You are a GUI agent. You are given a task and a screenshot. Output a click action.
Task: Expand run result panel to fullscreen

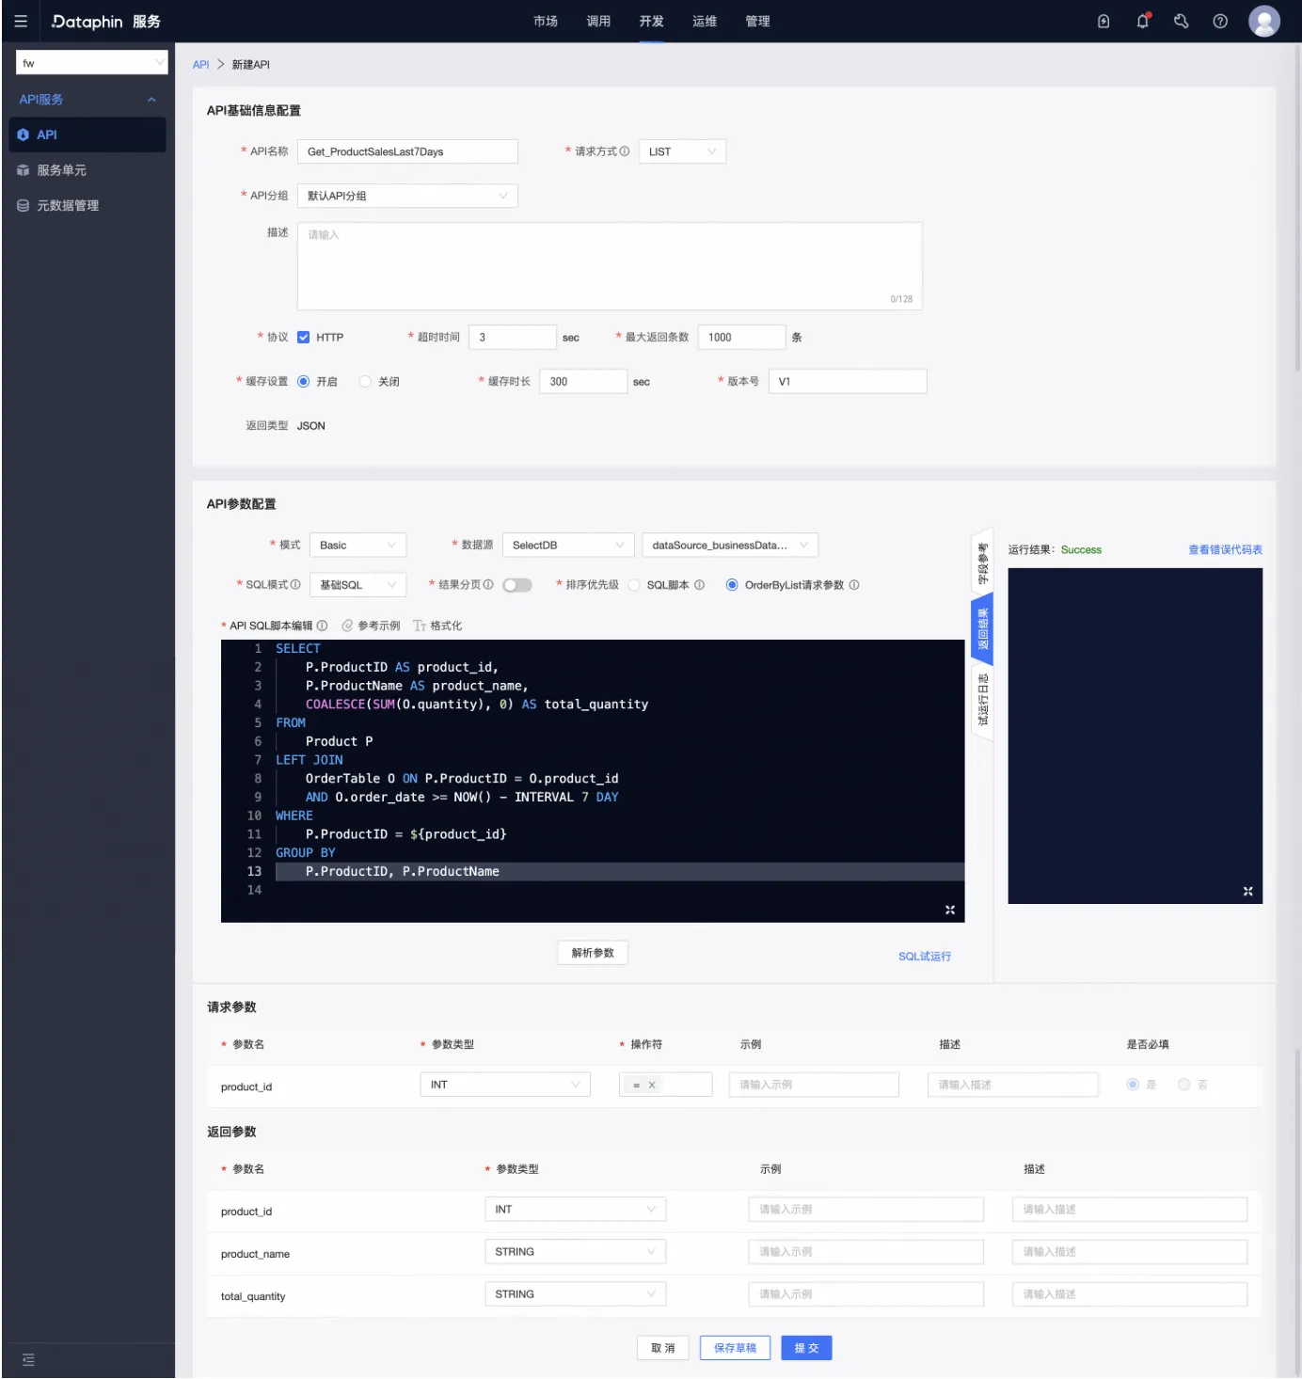[1248, 891]
